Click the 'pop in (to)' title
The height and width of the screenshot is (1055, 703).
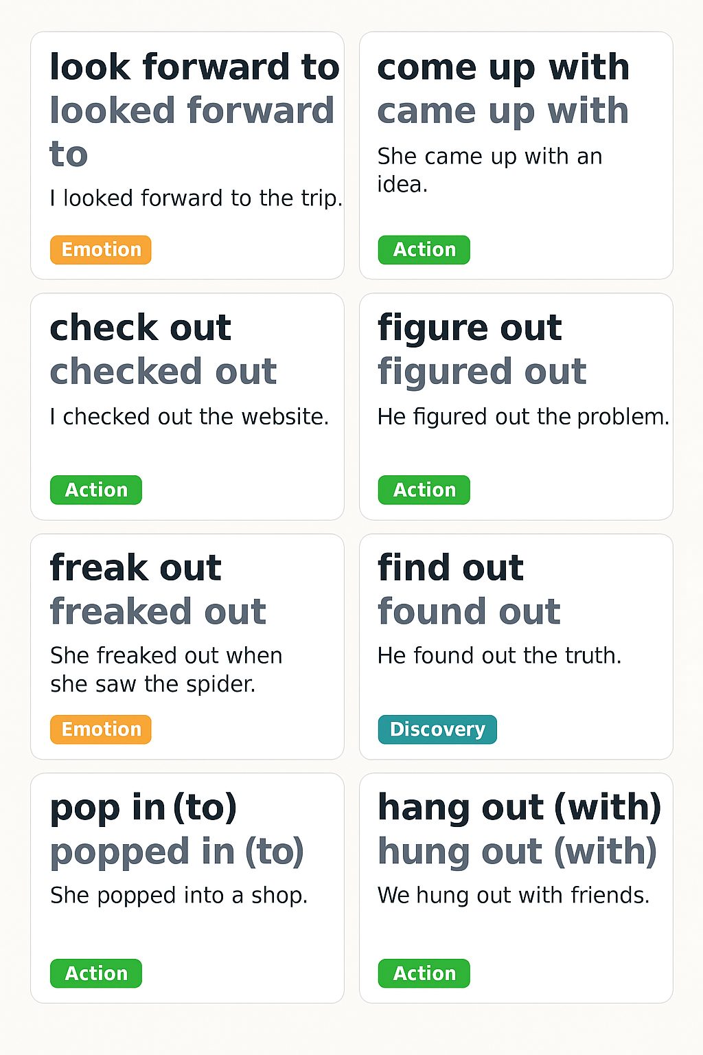coord(143,808)
